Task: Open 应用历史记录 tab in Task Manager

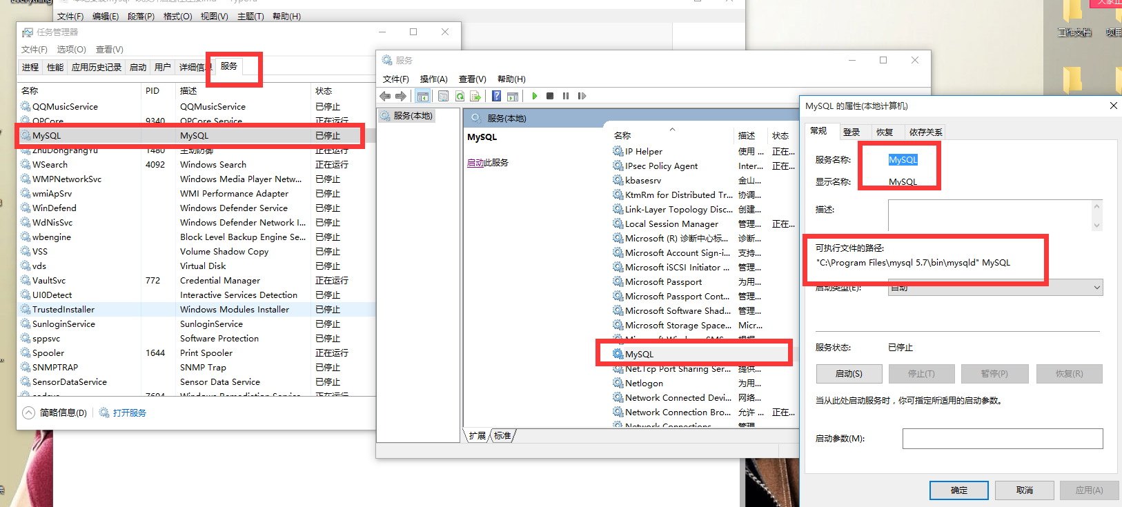Action: 97,67
